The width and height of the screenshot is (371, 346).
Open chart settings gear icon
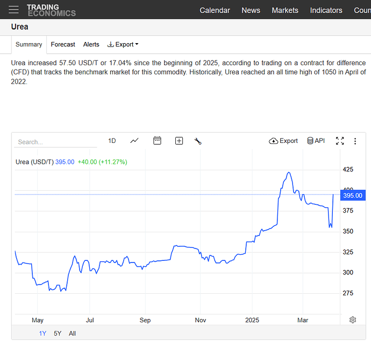click(x=353, y=320)
